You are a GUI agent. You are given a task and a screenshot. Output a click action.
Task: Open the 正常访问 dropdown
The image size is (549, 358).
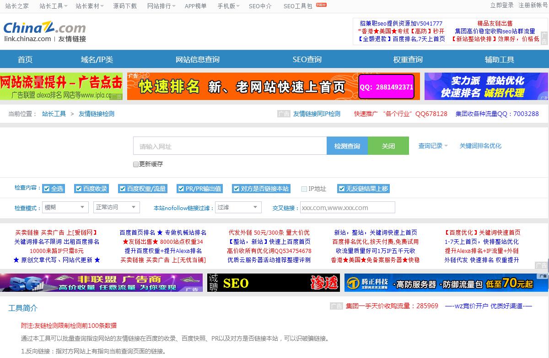(x=116, y=207)
